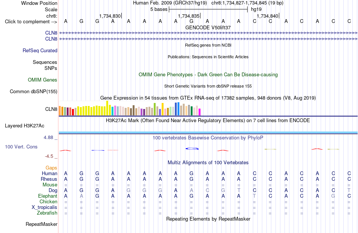Click the light blue H3K27Ac signal bar
Screen dimensions: 358x233
pyautogui.click(x=208, y=133)
